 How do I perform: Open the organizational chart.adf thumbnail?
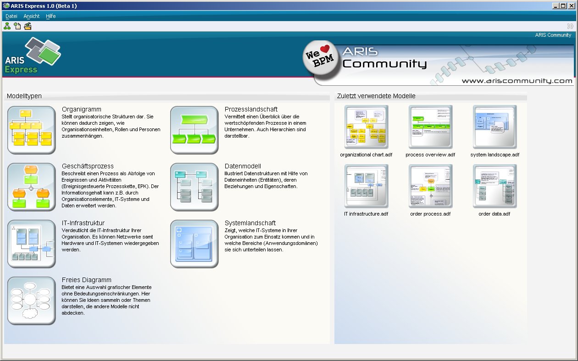[367, 127]
